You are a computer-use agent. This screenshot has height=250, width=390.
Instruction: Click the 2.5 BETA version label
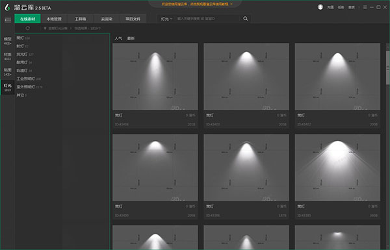click(x=43, y=8)
